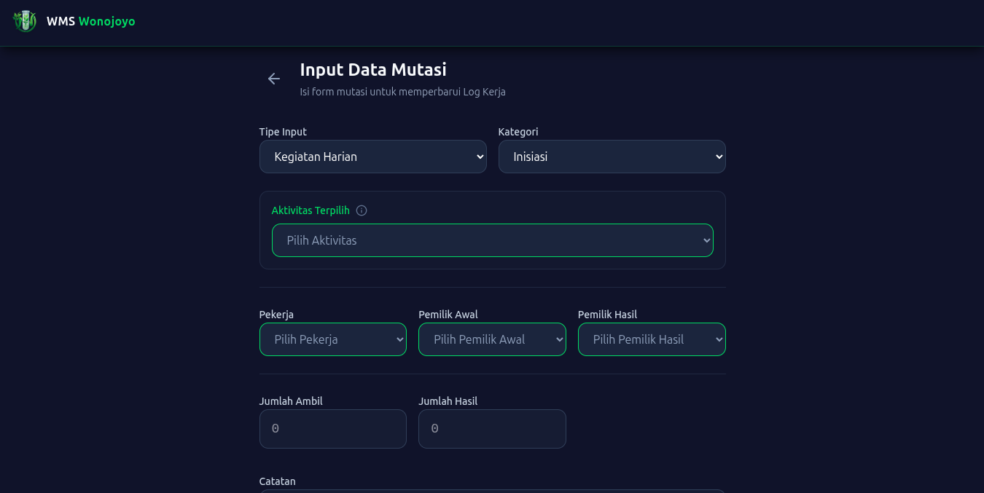Open the Pilih Pemilik Hasil dropdown
The image size is (984, 493).
point(651,339)
